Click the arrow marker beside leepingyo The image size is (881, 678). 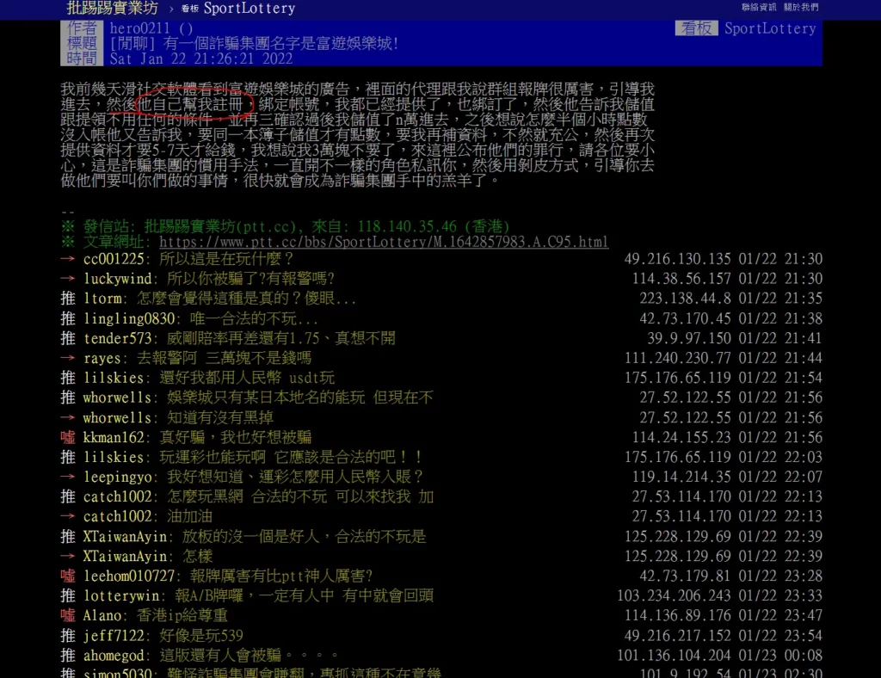tap(68, 477)
